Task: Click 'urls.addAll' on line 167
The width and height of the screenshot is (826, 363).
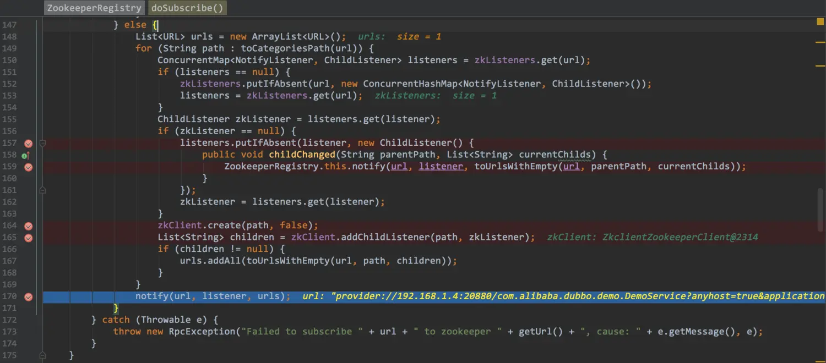Action: tap(210, 261)
